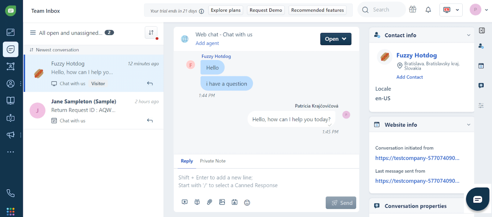Open the gift icon in top bar
Image resolution: width=492 pixels, height=217 pixels.
point(413,10)
